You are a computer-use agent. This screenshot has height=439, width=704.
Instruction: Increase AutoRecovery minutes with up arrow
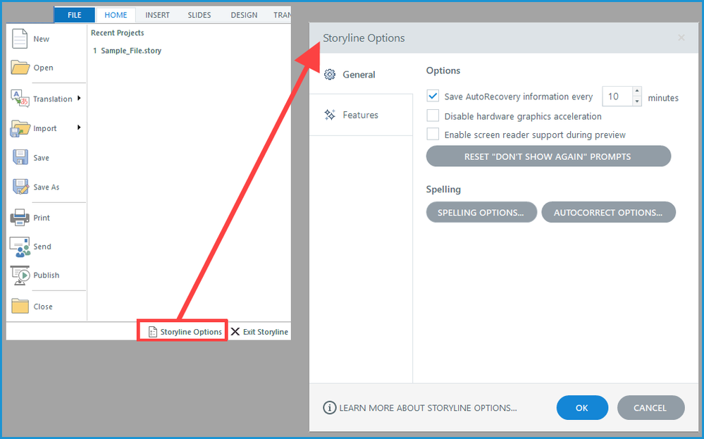point(636,91)
